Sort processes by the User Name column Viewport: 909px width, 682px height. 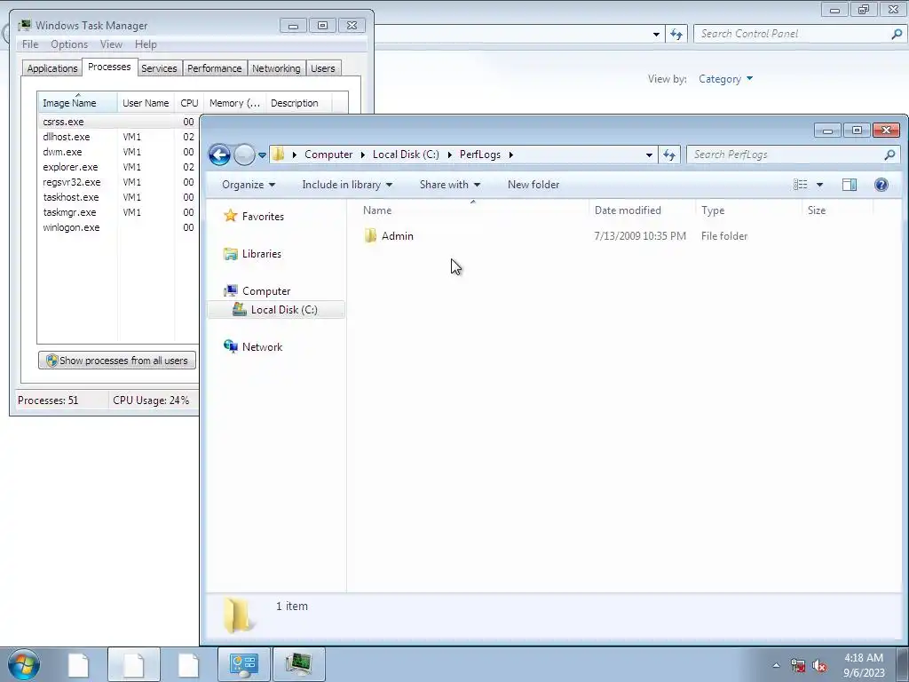point(146,102)
